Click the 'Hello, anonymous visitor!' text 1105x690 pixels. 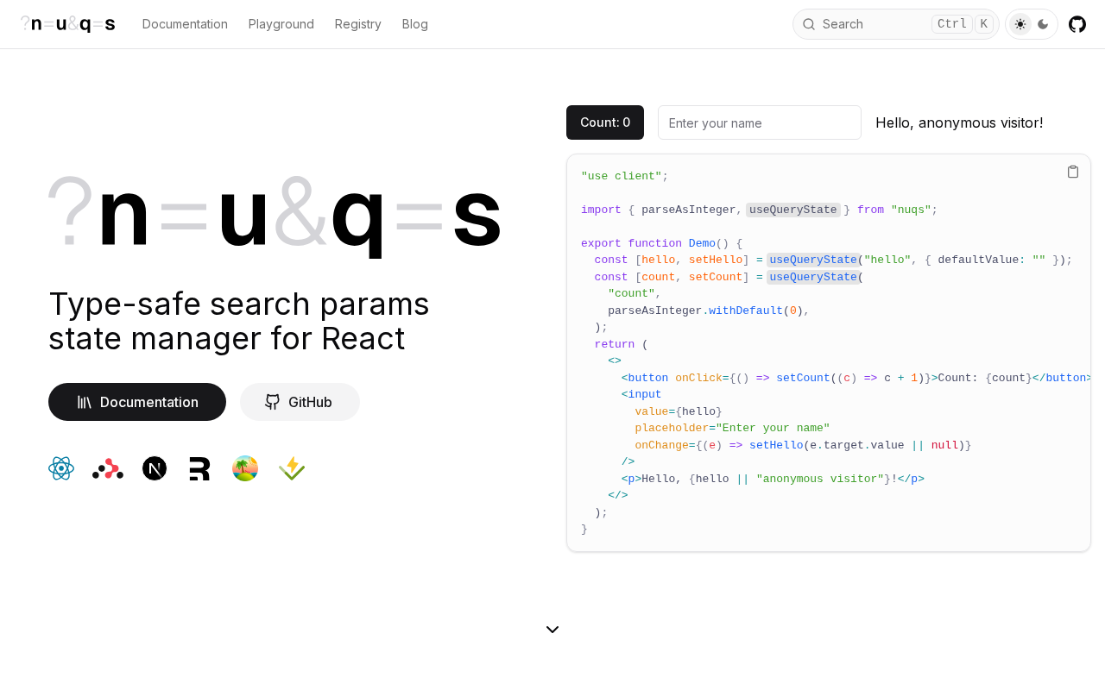point(959,122)
